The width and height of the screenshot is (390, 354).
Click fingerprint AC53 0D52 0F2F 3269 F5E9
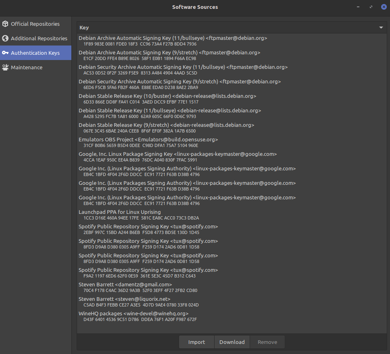[111, 73]
